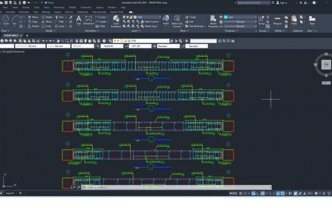Click the Group objects icon
Viewport: 332px width, 208px height.
click(x=261, y=20)
